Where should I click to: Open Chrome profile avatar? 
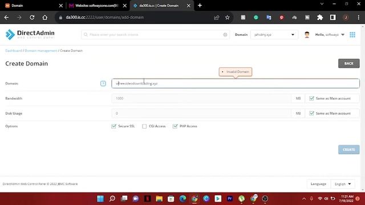346,18
